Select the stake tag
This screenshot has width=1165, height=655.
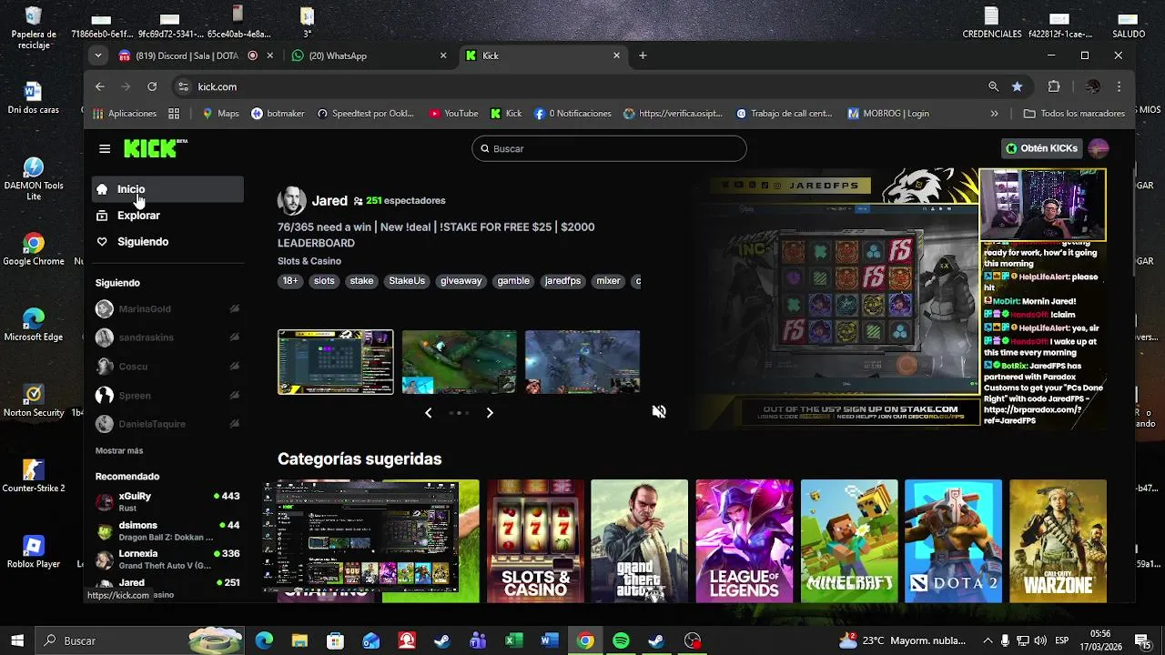tap(361, 281)
